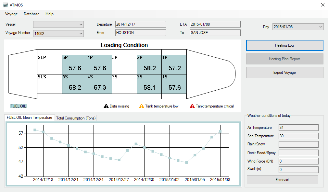Click the ATMOS app icon in title bar
328x192 pixels.
pos(5,5)
